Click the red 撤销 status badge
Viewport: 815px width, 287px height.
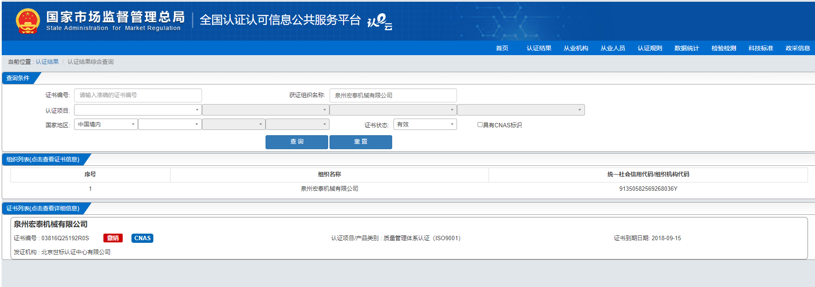[113, 238]
